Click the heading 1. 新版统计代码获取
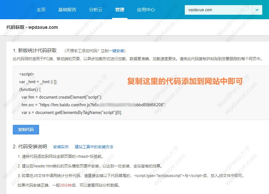This screenshot has height=194, width=269. (35, 51)
